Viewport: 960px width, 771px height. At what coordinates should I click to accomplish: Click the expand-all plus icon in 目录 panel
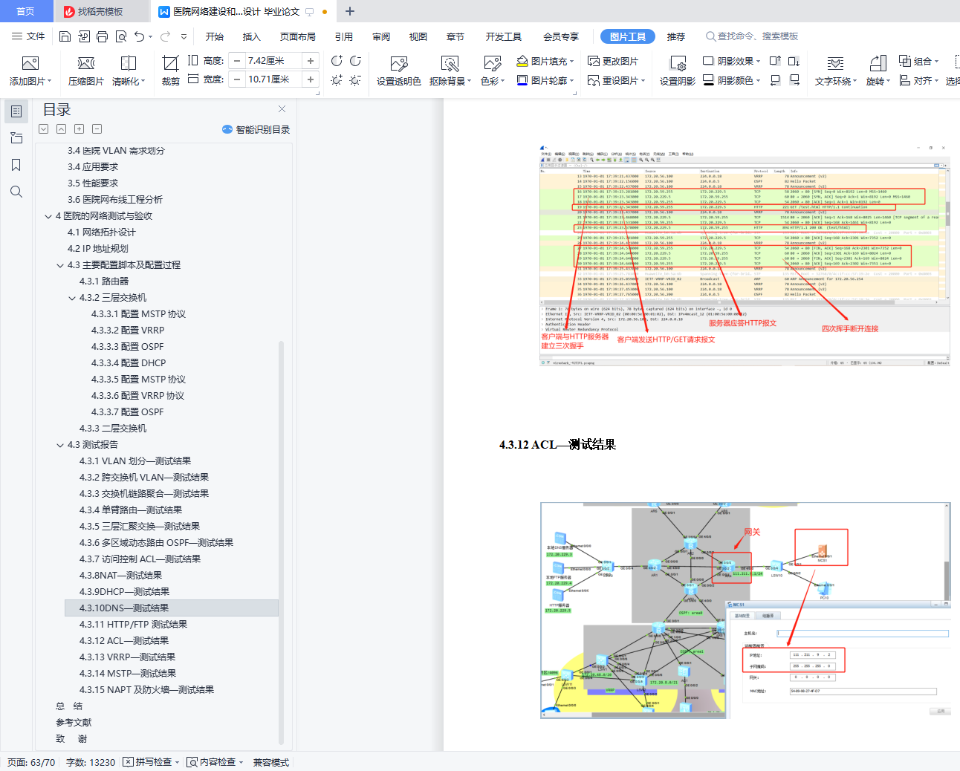click(x=80, y=129)
